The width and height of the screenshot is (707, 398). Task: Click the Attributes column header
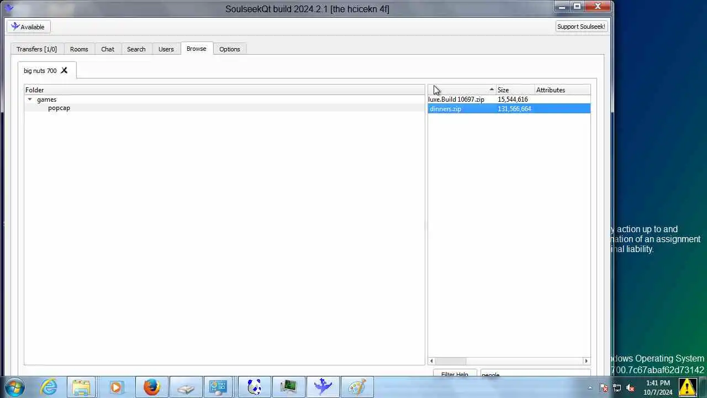[562, 90]
